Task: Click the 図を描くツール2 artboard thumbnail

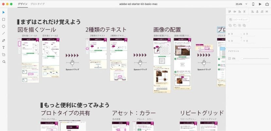Action: [x=51, y=58]
